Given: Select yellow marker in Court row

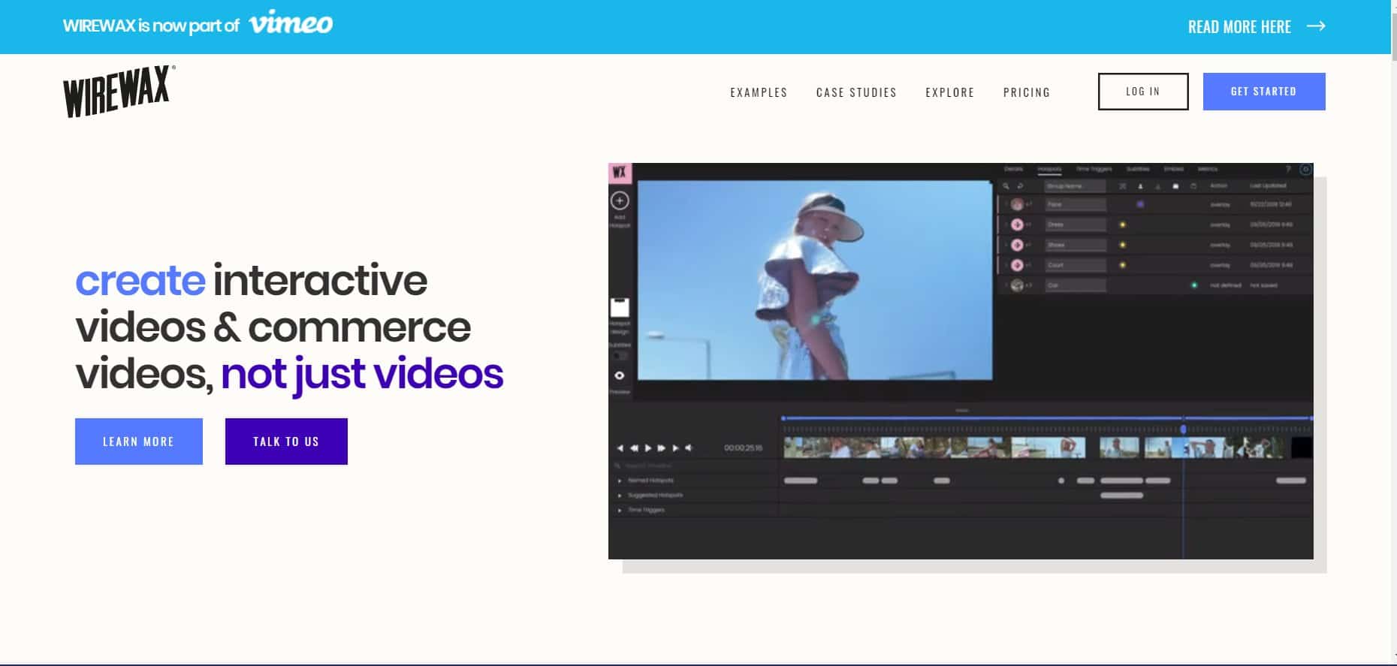Looking at the screenshot, I should tap(1123, 265).
